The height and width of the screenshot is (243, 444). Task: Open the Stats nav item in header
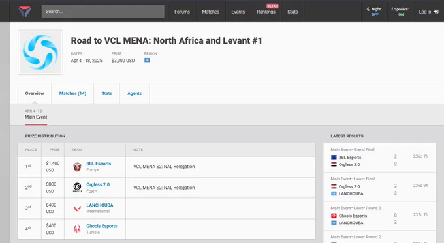tap(293, 12)
